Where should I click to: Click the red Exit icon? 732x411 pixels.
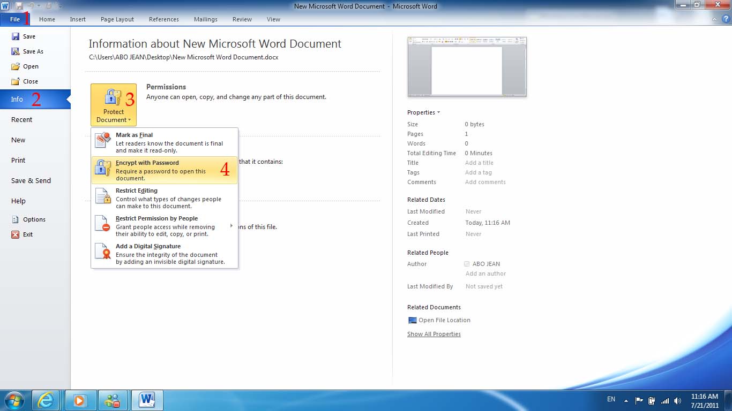click(16, 234)
